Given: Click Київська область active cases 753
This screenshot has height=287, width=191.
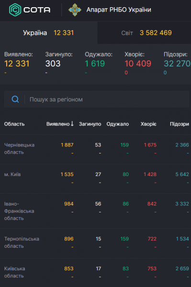Looking at the screenshot, I should [x=152, y=268].
